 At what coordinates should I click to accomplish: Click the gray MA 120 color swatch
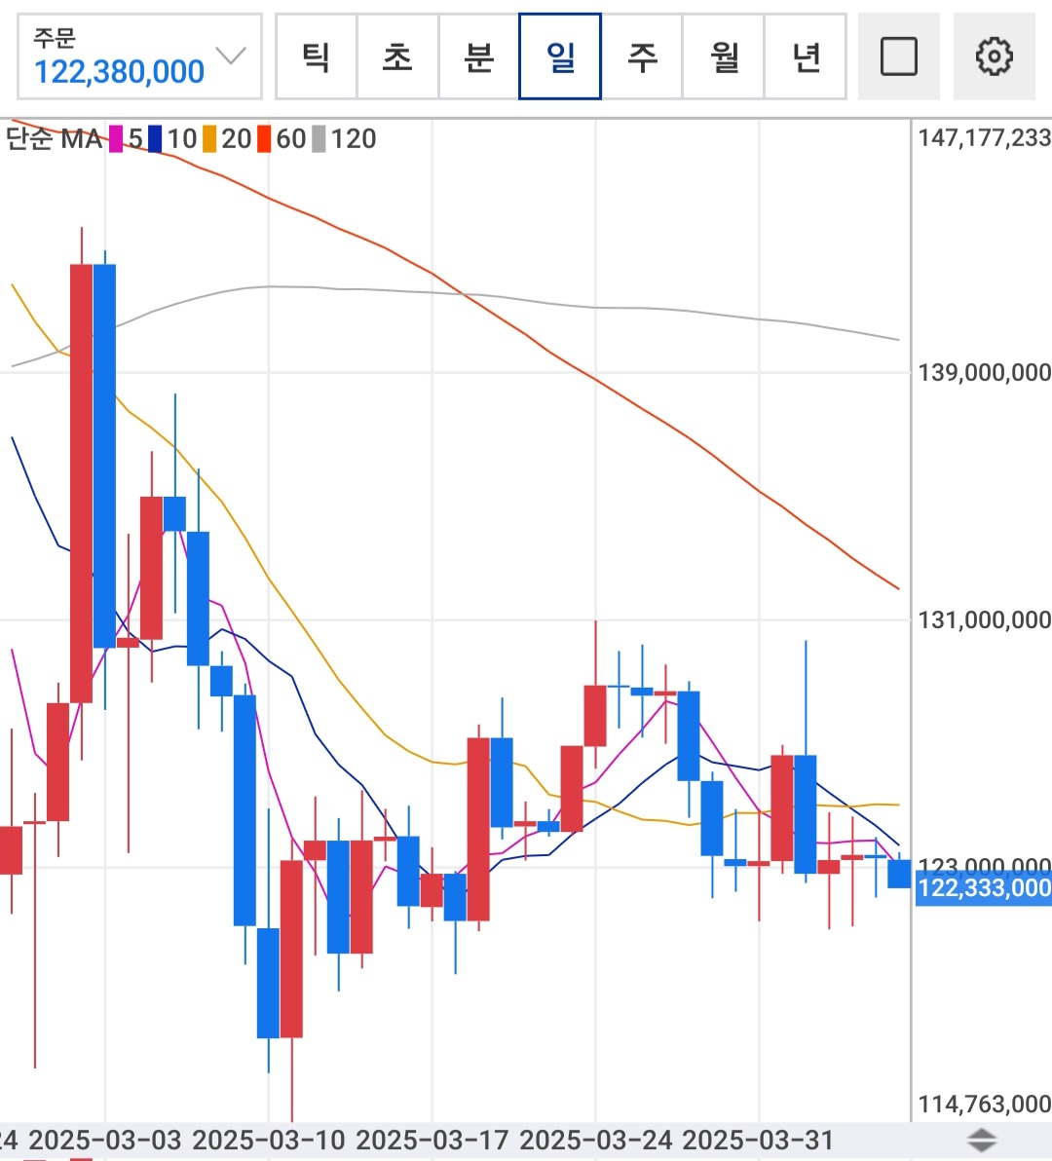coord(319,138)
